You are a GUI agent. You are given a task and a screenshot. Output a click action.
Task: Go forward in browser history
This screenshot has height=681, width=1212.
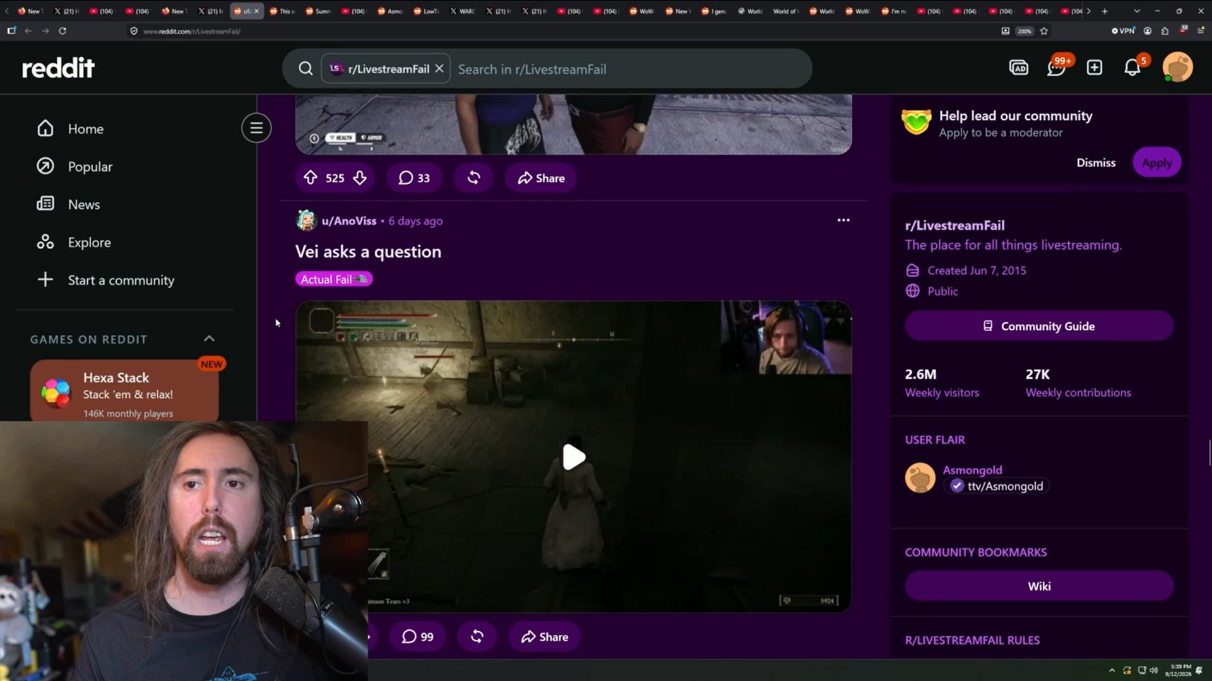tap(45, 31)
